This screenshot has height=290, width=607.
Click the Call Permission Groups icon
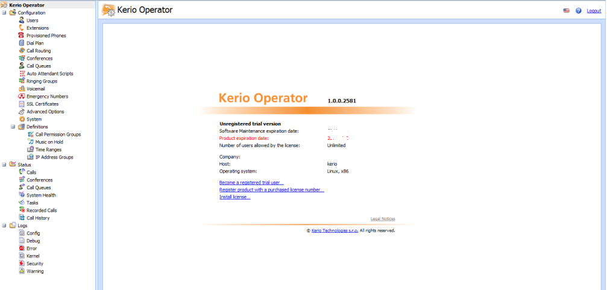(31, 134)
